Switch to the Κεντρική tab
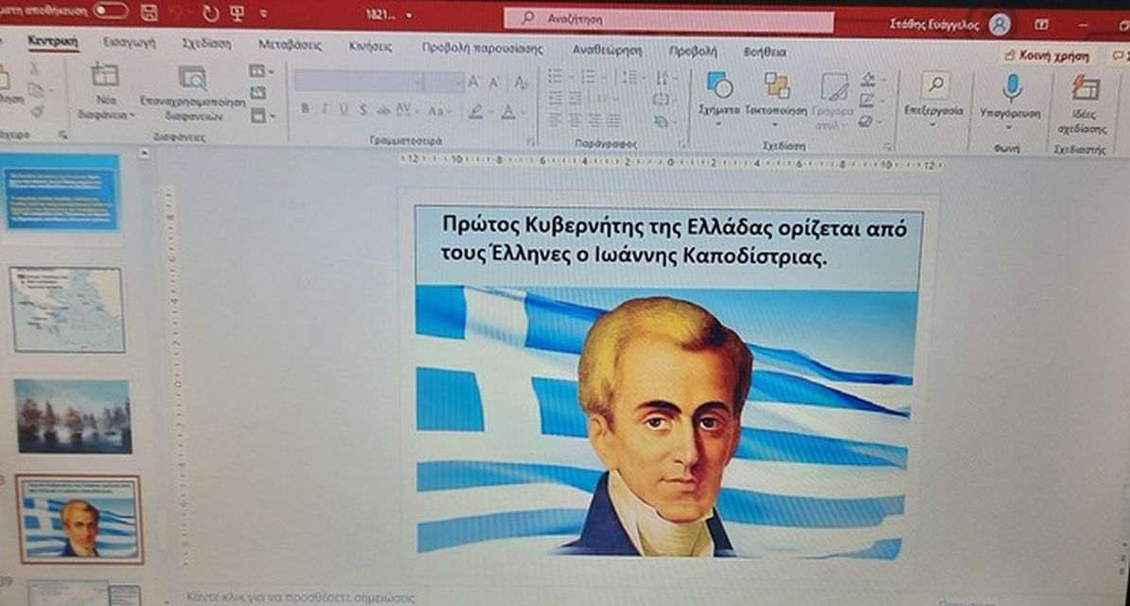1130x606 pixels. pos(53,42)
